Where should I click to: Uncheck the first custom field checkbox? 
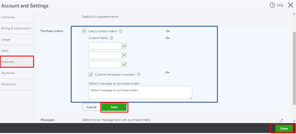point(124,46)
